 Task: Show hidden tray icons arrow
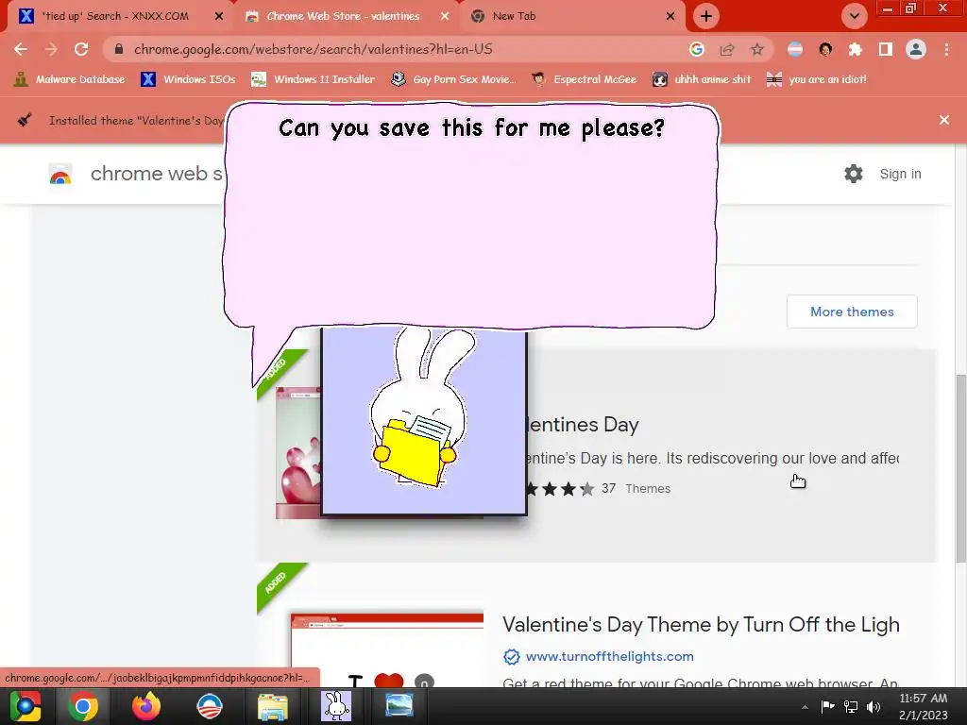[x=805, y=707]
